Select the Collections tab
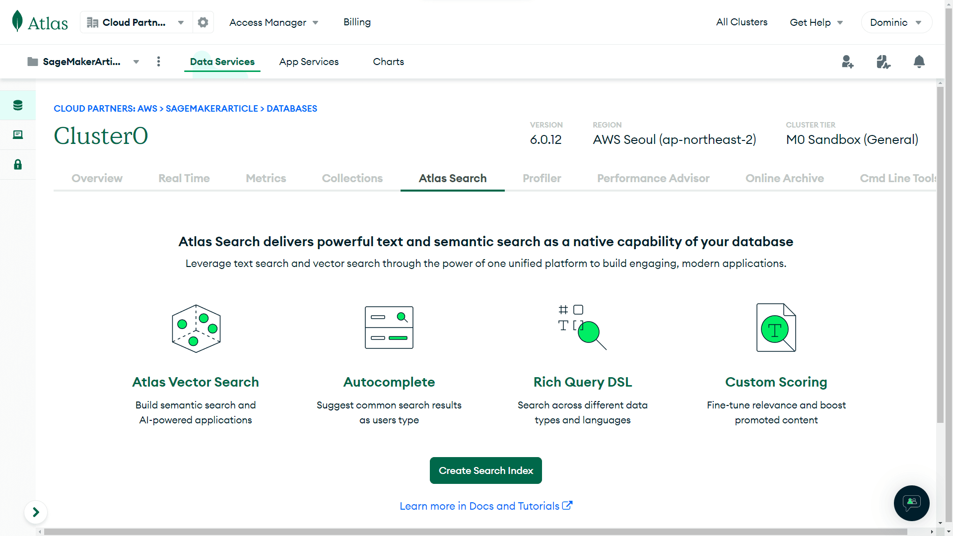 [352, 177]
